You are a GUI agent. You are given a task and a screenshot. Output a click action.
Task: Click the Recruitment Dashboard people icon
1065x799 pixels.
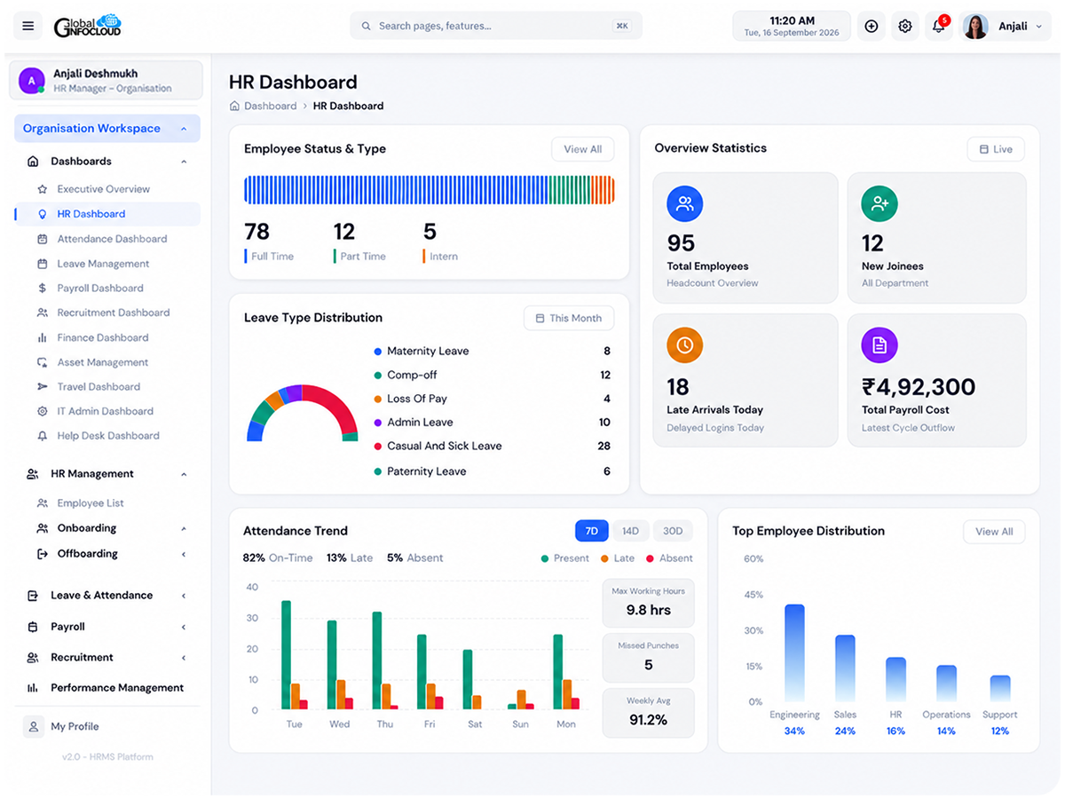pyautogui.click(x=42, y=312)
